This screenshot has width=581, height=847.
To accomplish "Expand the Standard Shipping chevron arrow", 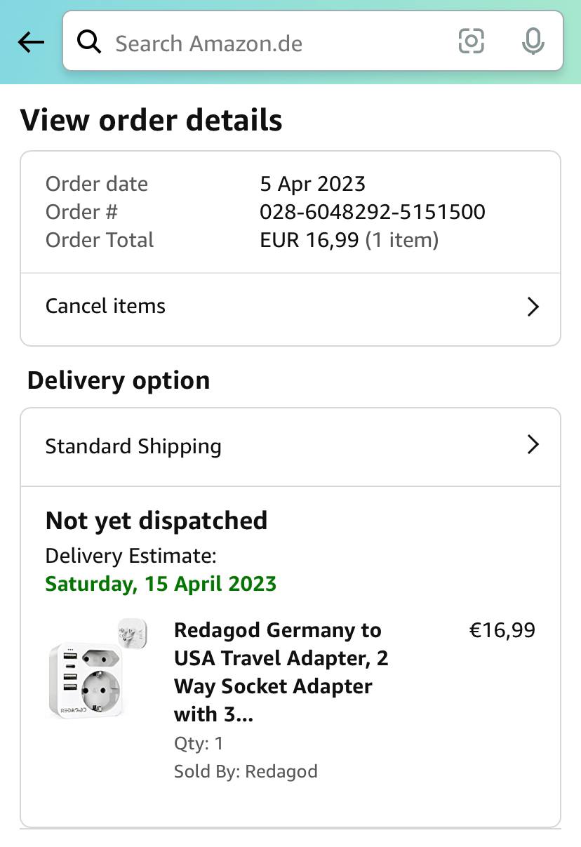I will 533,444.
